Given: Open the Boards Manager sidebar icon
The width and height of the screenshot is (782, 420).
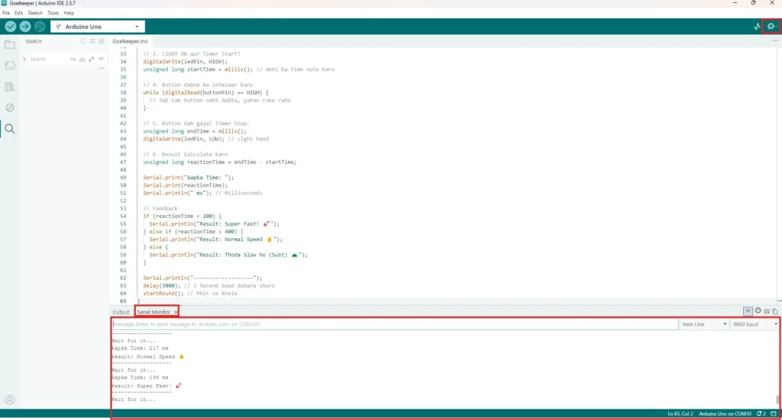Looking at the screenshot, I should pos(10,66).
